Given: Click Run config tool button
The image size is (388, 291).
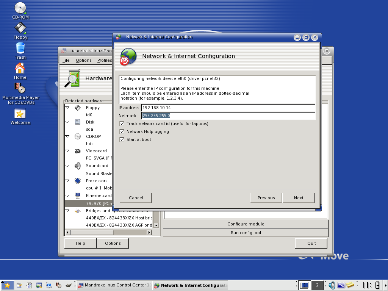Looking at the screenshot, I should pyautogui.click(x=246, y=233).
